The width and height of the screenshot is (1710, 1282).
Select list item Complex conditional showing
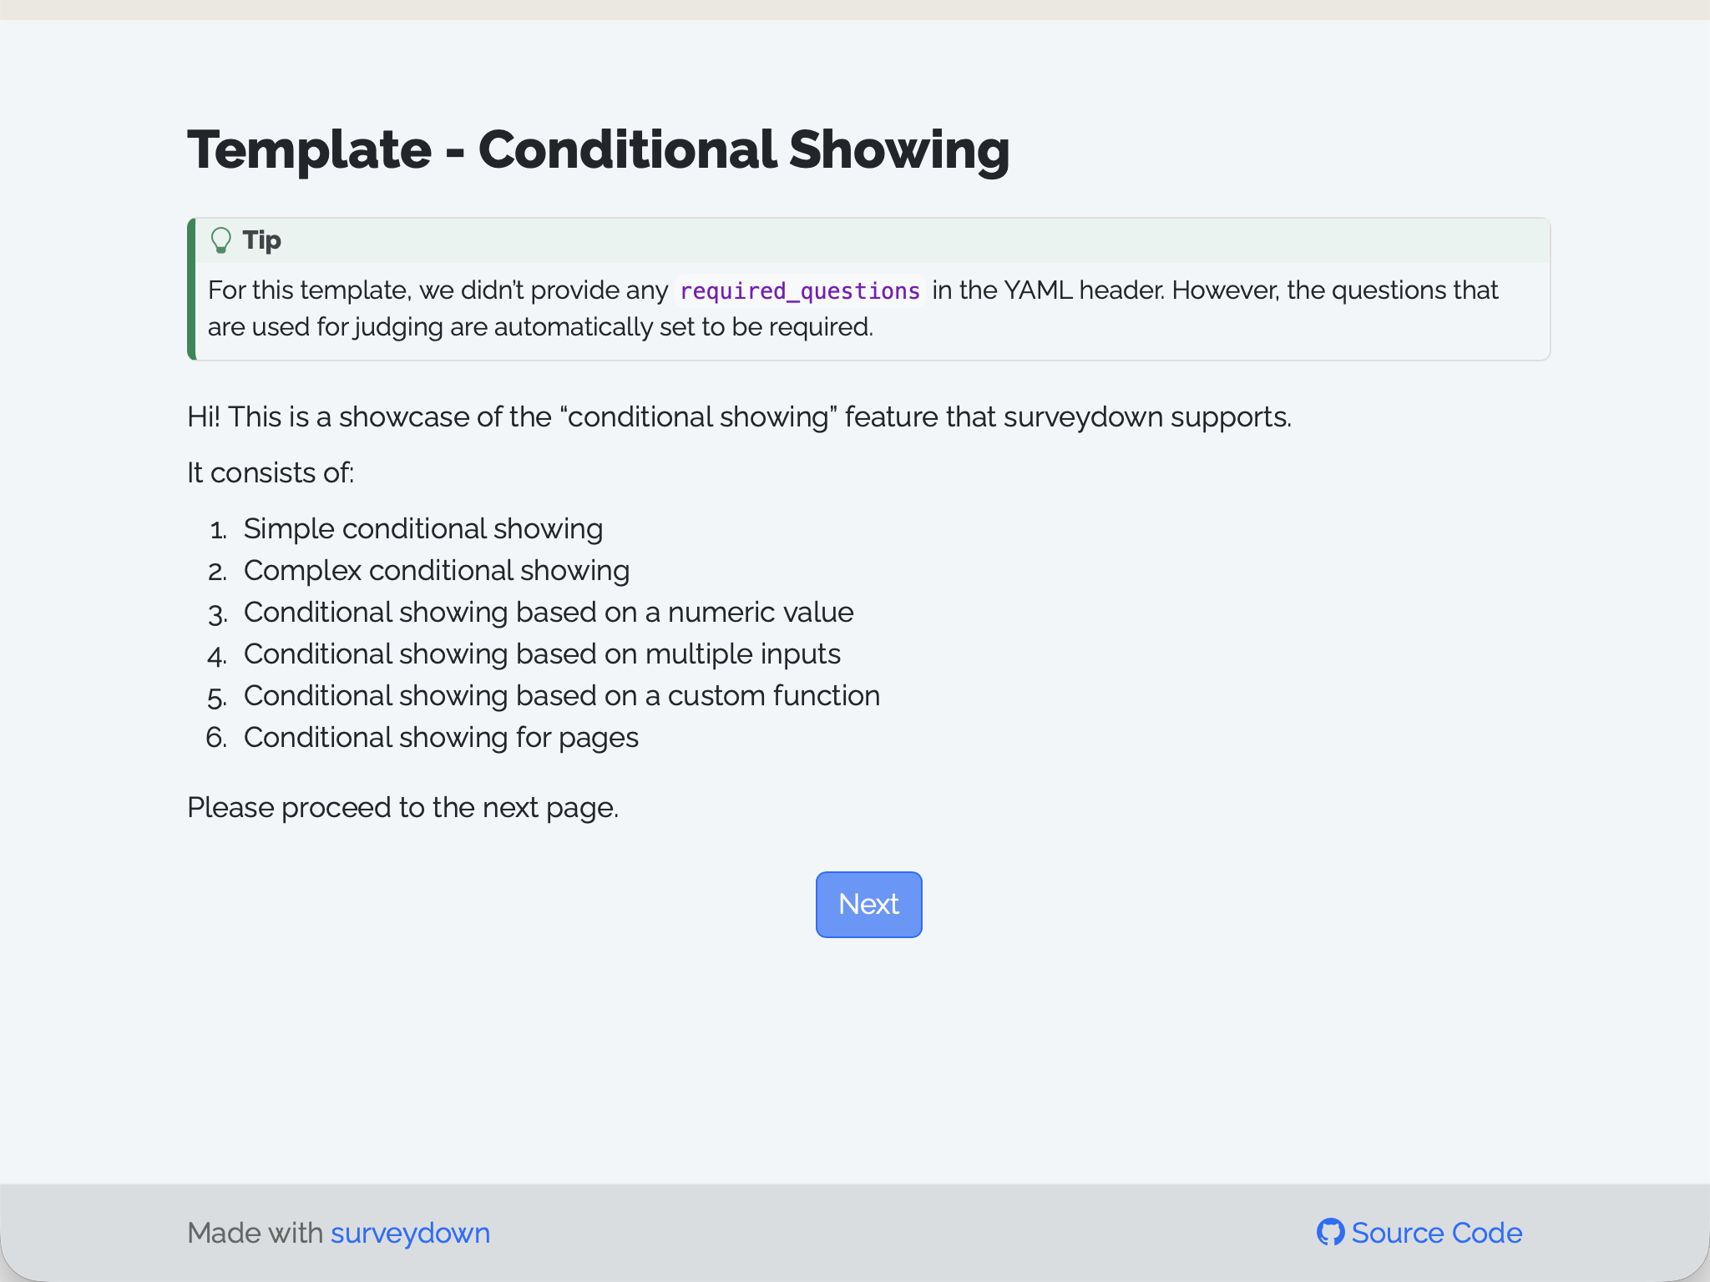436,570
